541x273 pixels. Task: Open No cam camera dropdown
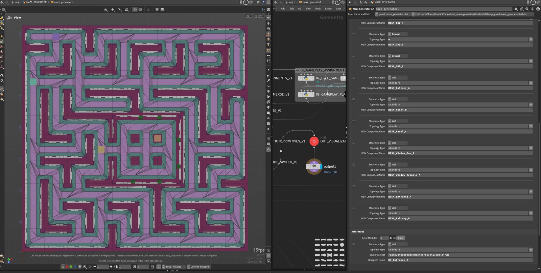tap(259, 16)
